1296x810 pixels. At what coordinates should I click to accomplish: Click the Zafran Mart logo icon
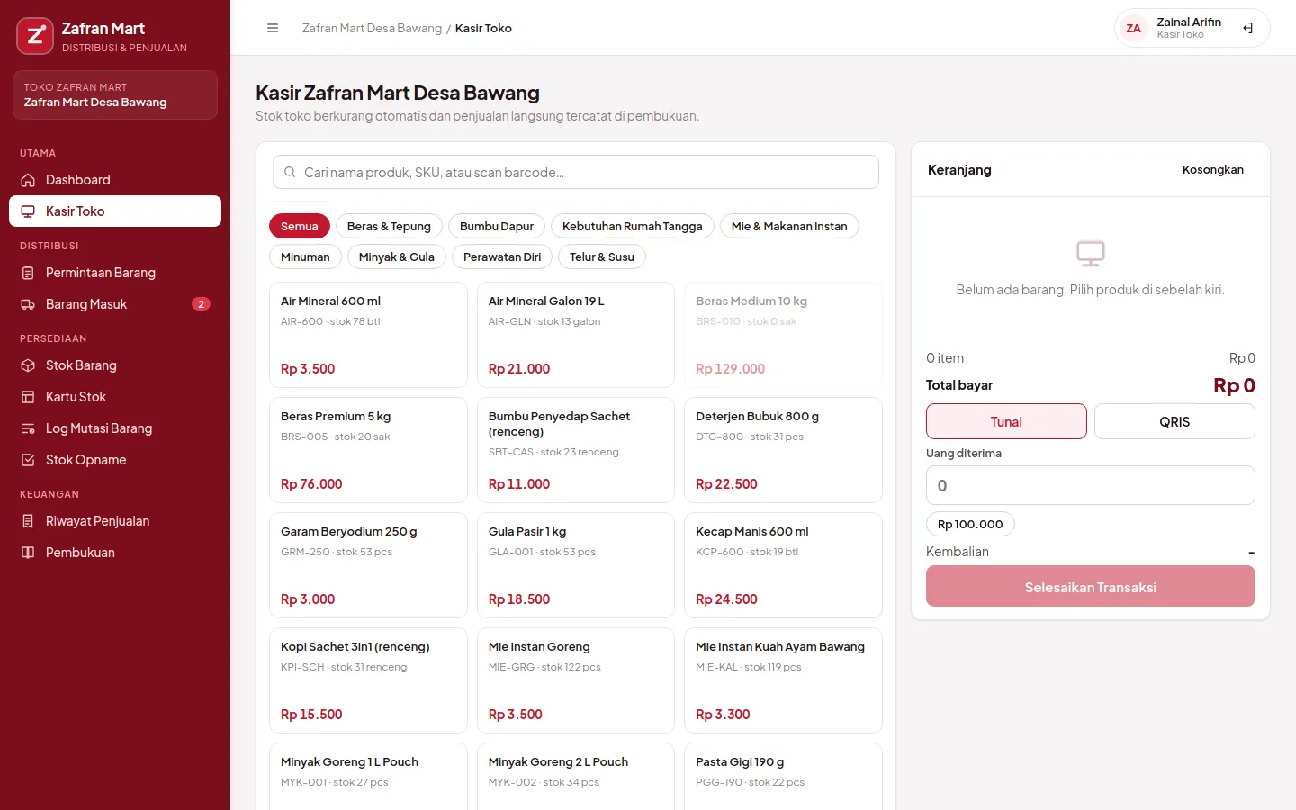coord(35,36)
